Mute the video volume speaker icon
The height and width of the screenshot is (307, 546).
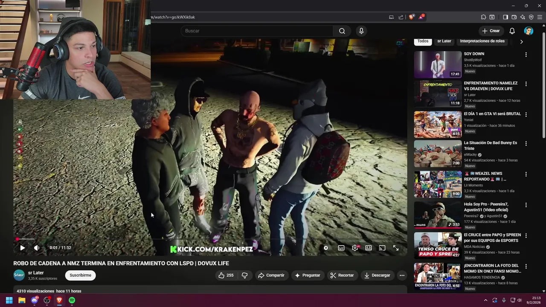37,248
